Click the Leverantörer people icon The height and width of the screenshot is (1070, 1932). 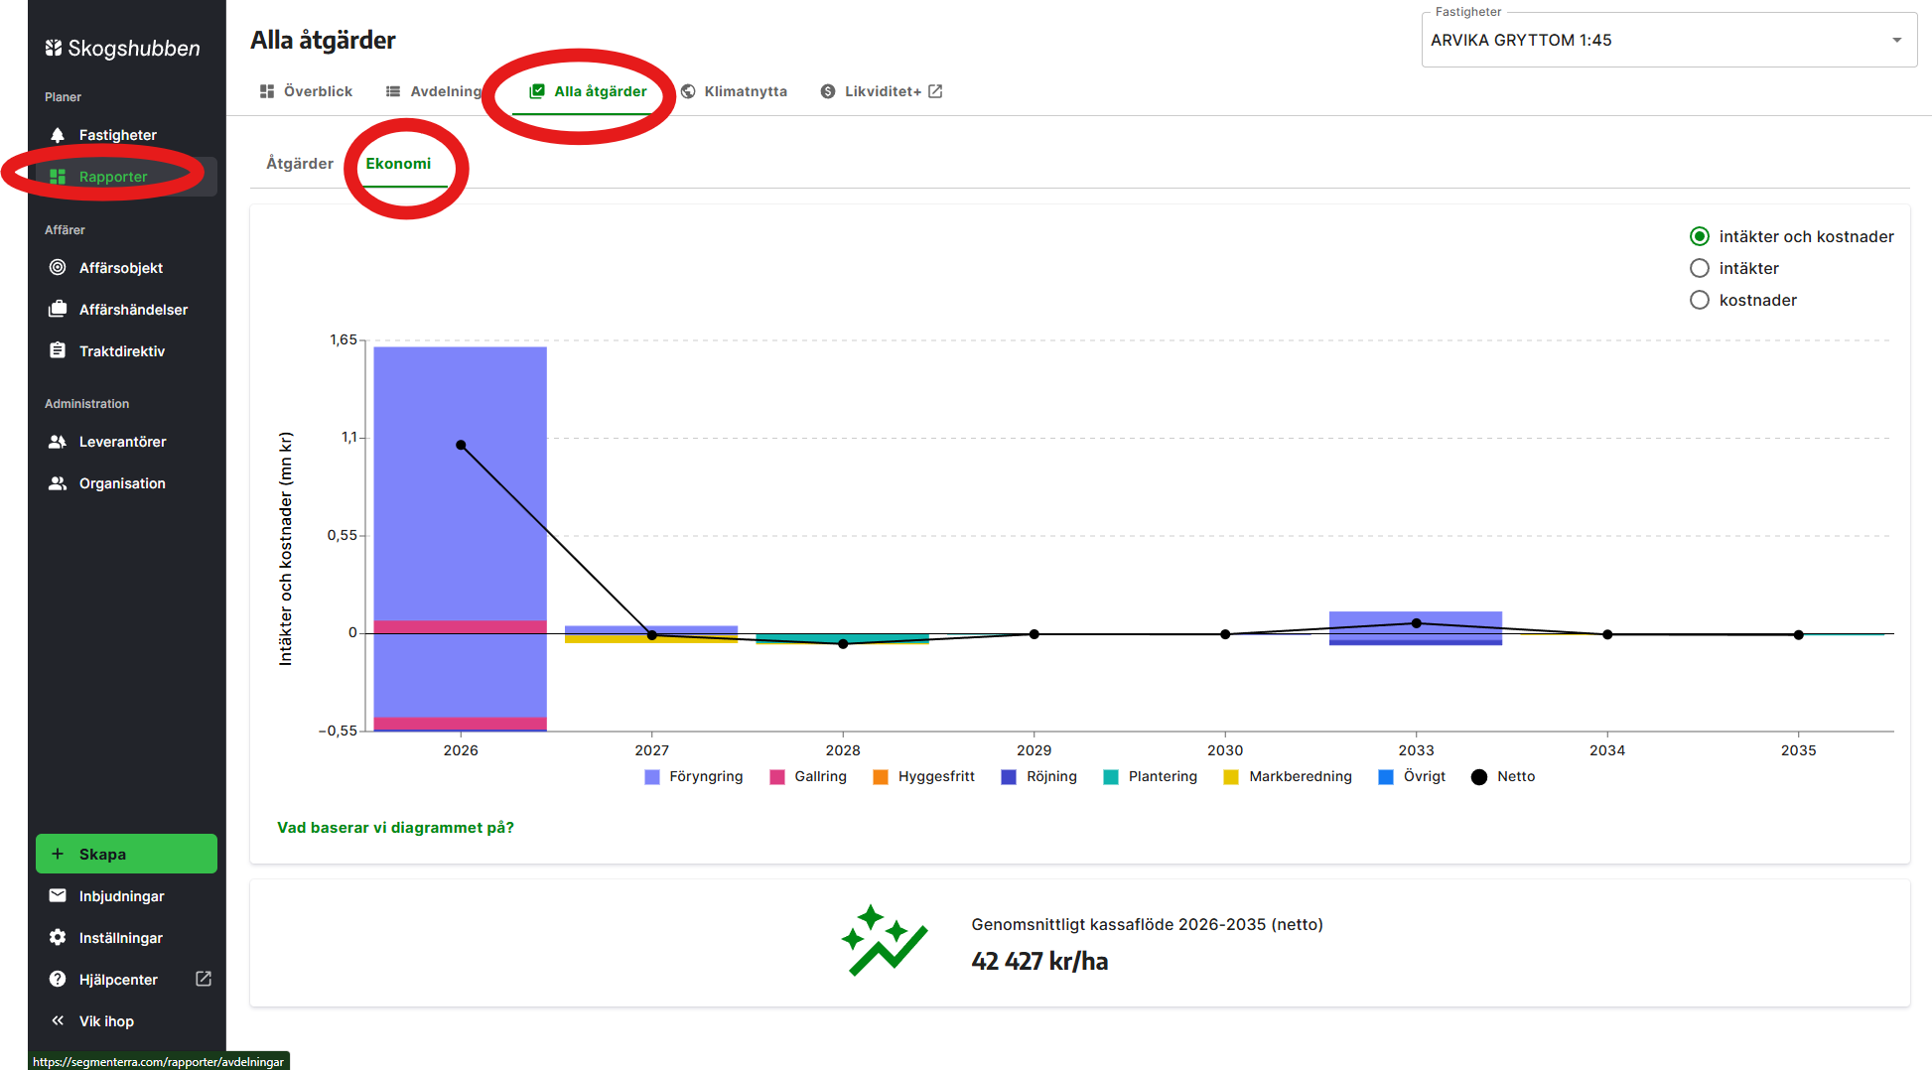(x=58, y=442)
